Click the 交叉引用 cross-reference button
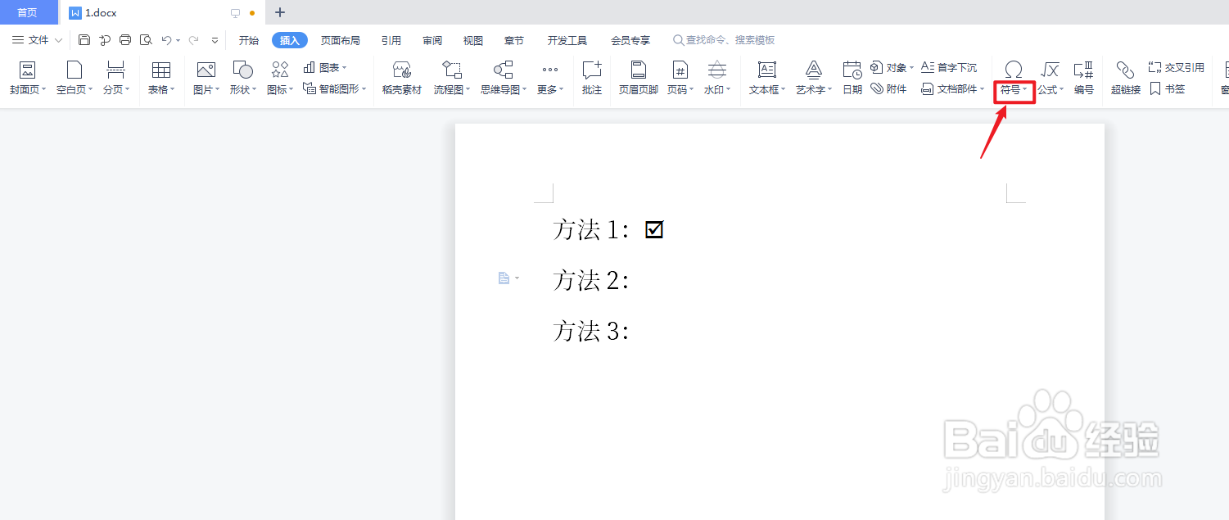This screenshot has height=520, width=1229. click(1176, 67)
